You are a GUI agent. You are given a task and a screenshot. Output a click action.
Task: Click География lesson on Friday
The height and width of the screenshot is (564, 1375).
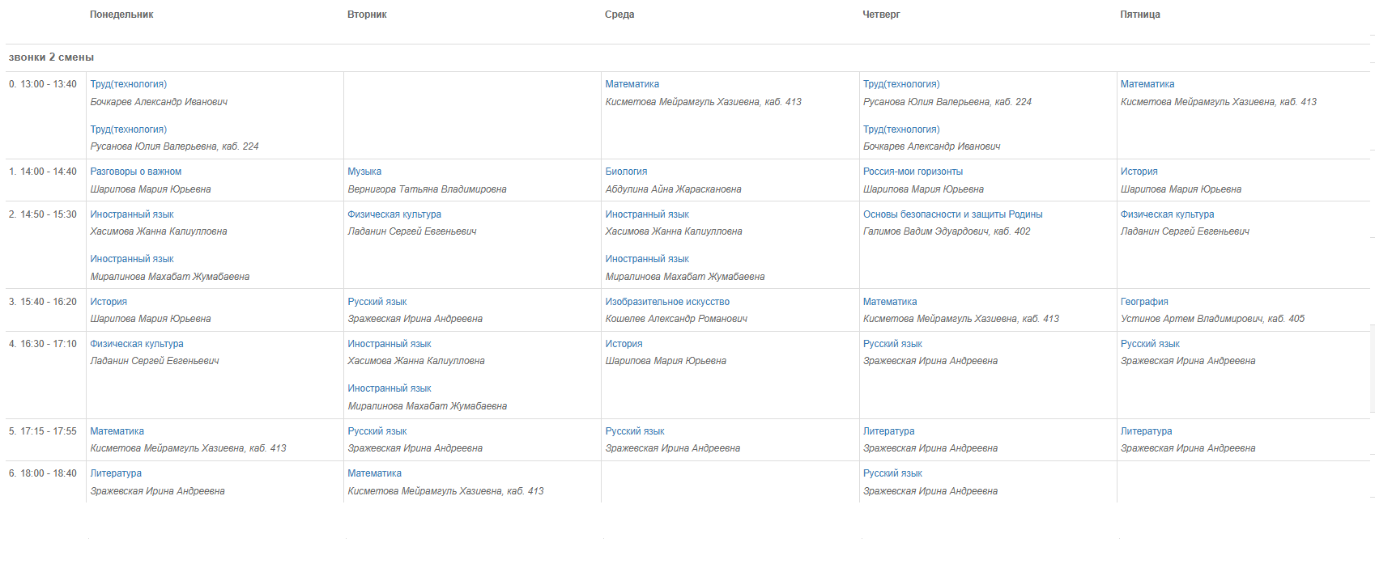coord(1144,302)
